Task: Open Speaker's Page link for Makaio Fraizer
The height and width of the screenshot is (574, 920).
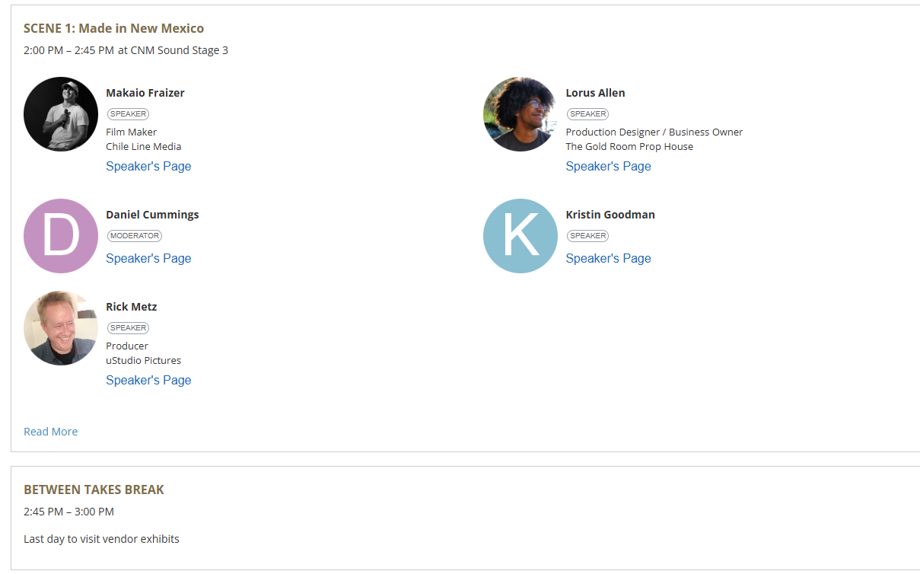Action: coord(148,166)
